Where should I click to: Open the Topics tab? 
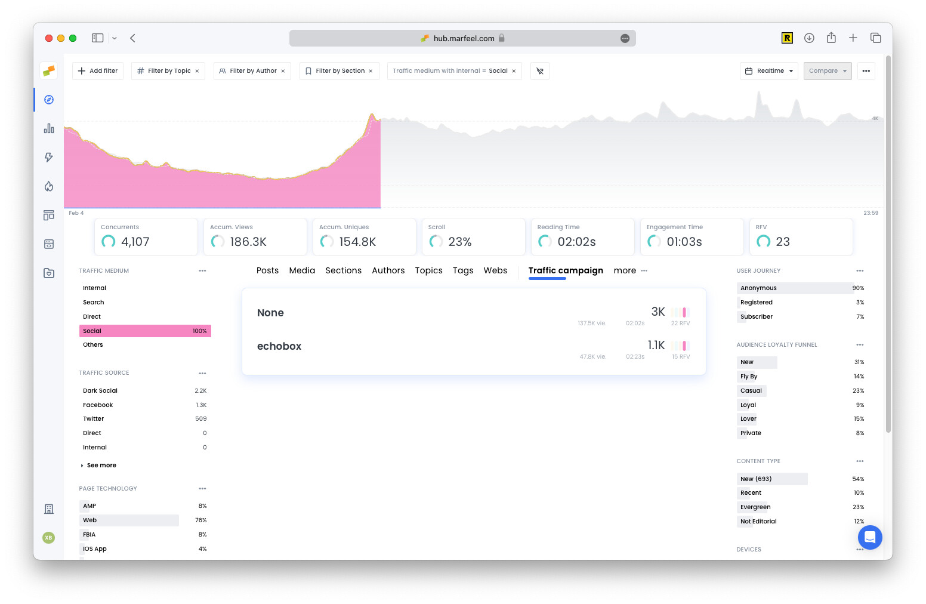(x=428, y=270)
